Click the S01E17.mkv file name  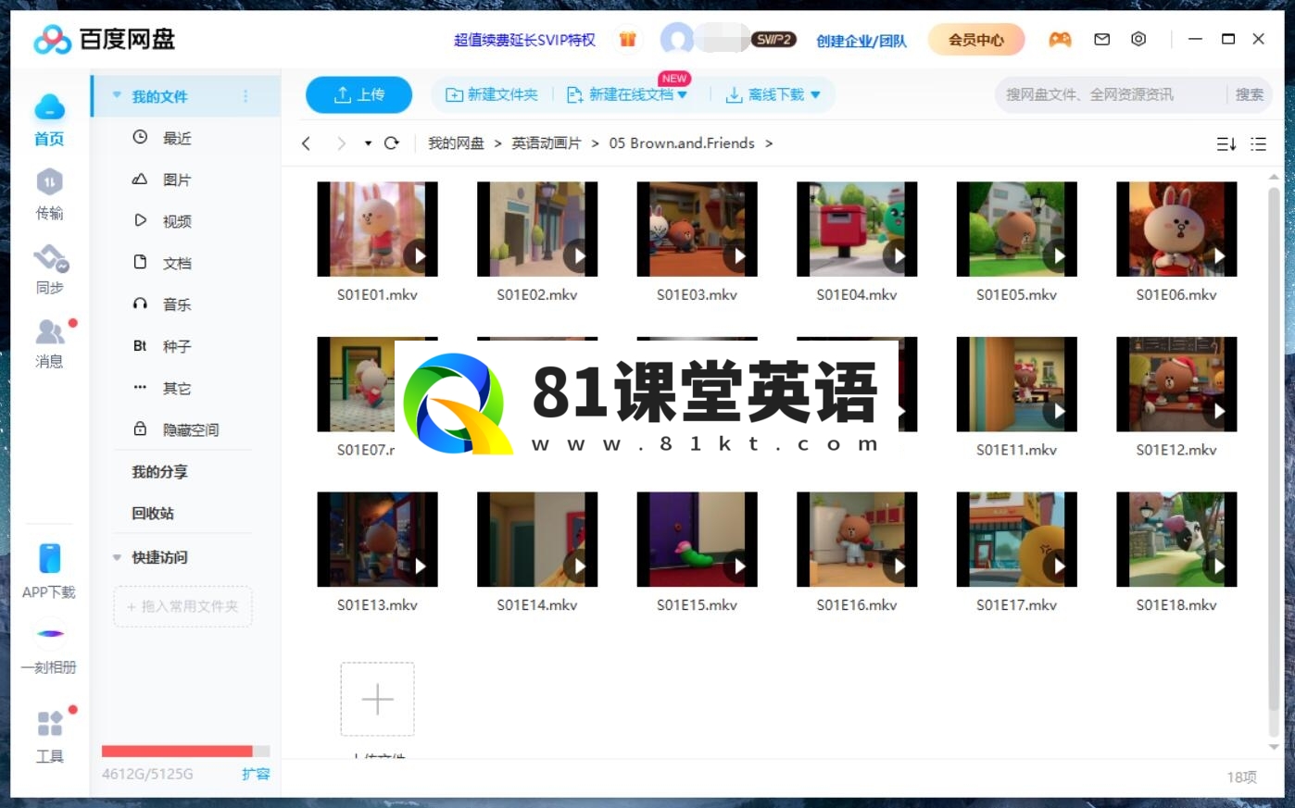click(1016, 605)
